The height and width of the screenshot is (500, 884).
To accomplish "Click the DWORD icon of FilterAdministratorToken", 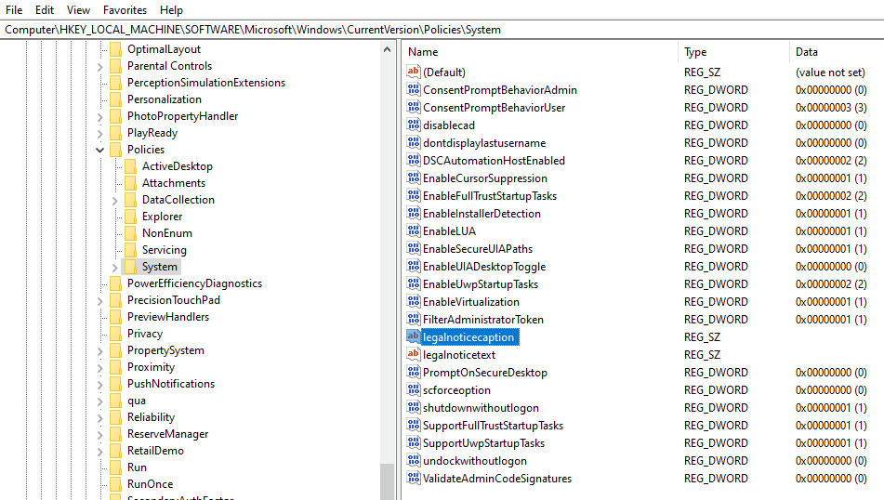I will (x=414, y=319).
